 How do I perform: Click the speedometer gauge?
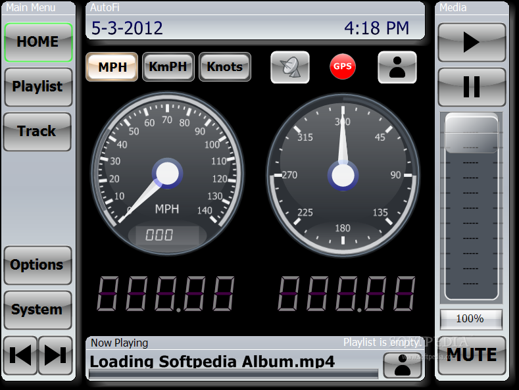(168, 174)
